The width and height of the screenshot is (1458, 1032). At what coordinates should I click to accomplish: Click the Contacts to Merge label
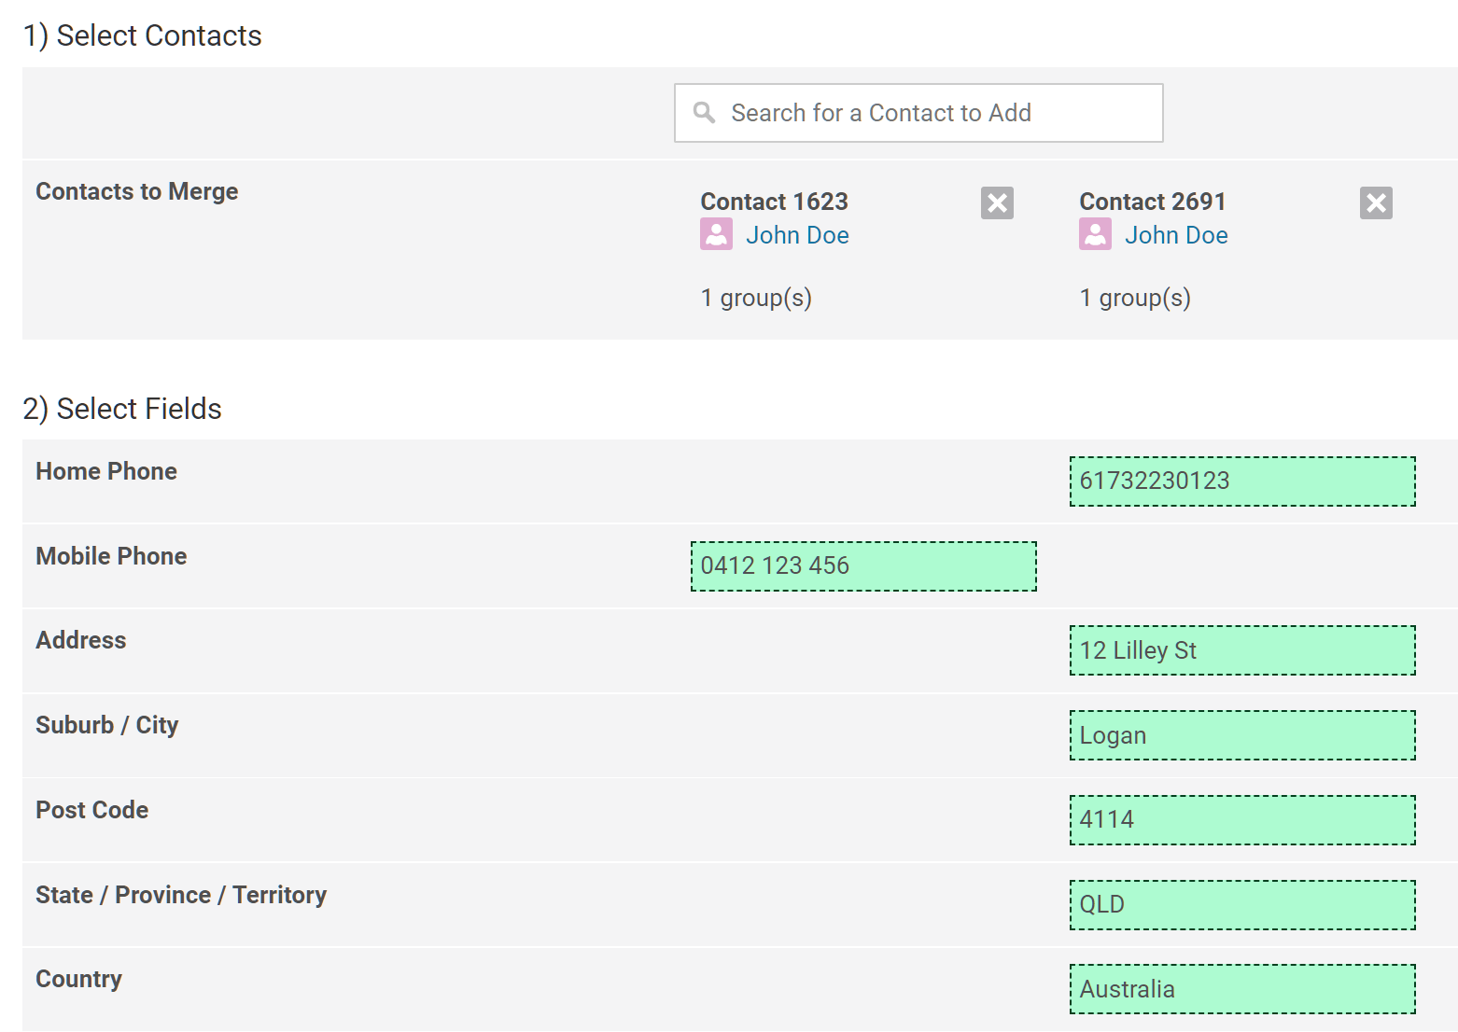(137, 191)
